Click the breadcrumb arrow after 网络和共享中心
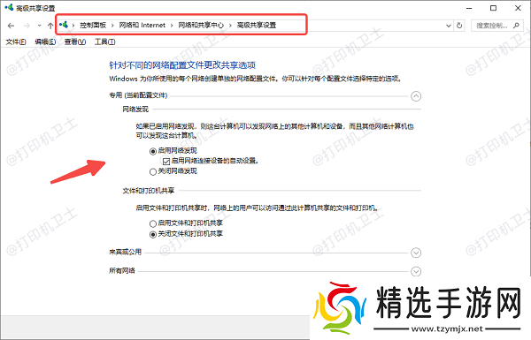 pos(230,26)
